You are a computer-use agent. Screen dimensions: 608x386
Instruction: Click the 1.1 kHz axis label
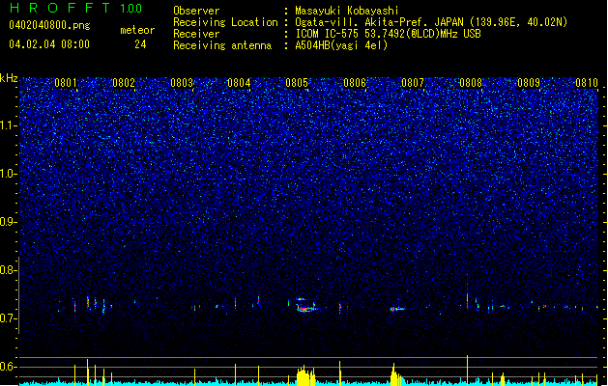tap(9, 125)
